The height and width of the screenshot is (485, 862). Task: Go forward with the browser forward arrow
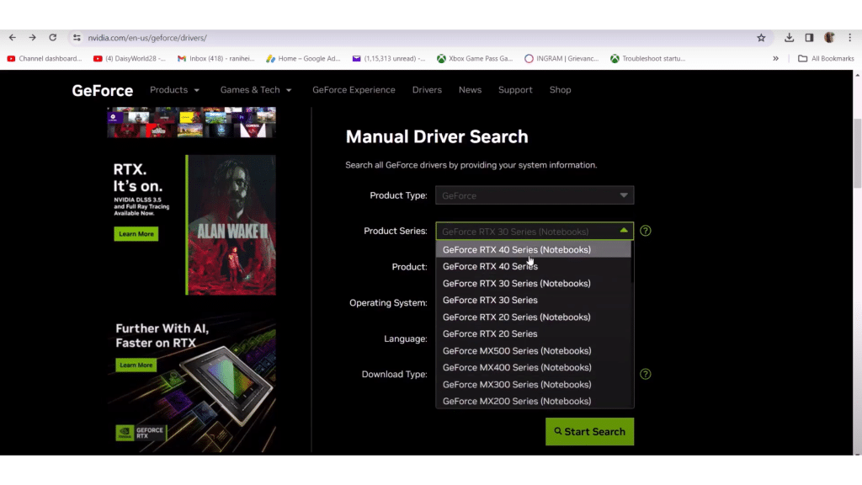[33, 37]
